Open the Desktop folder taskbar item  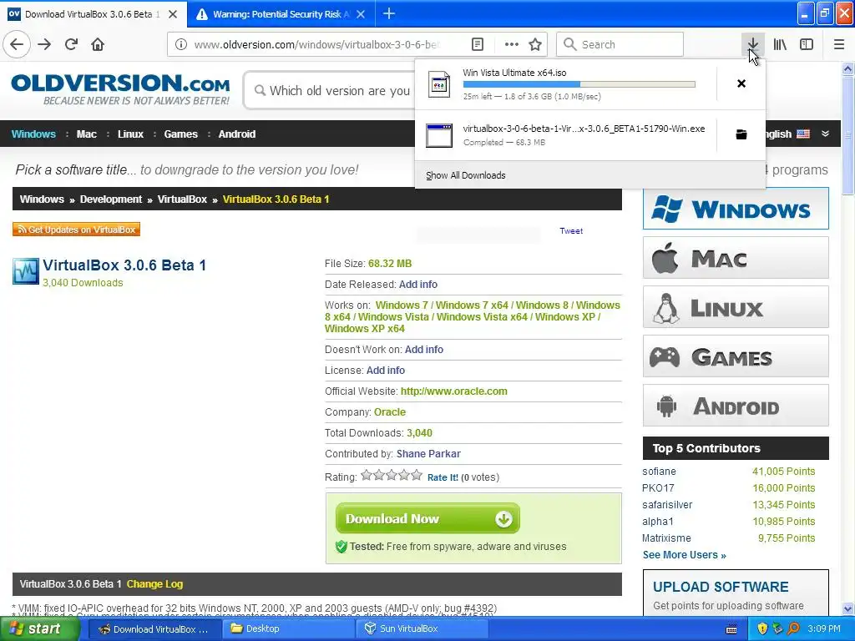pos(288,628)
